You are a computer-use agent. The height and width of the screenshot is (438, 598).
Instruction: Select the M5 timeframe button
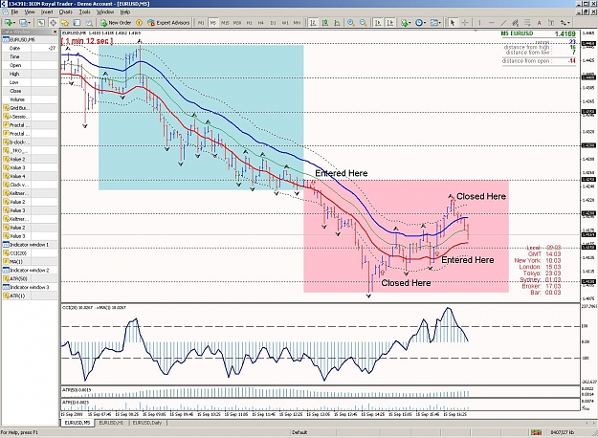tap(213, 23)
